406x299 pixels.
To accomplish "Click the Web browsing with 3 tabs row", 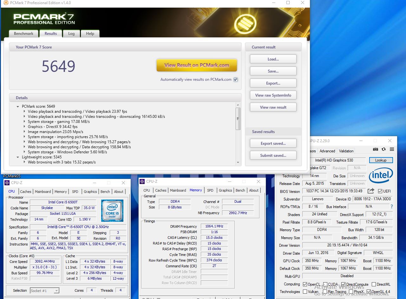I will [x=62, y=162].
